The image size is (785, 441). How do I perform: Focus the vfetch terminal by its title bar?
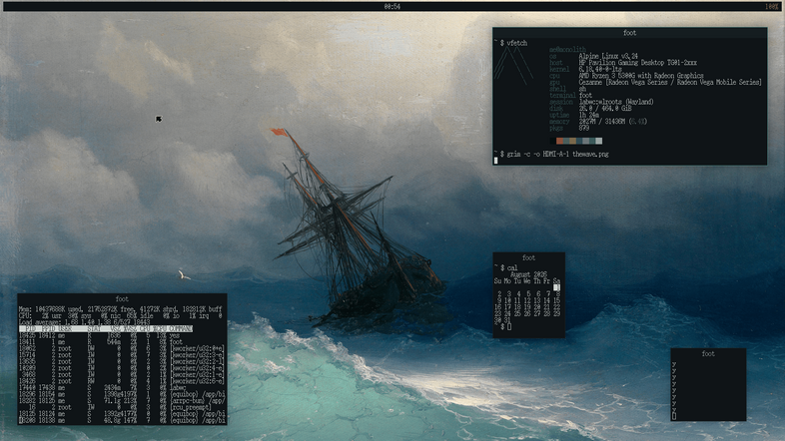pos(629,33)
